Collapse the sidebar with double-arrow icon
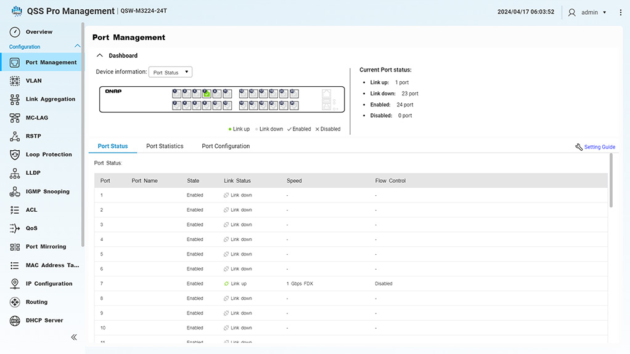630x354 pixels. coord(74,337)
